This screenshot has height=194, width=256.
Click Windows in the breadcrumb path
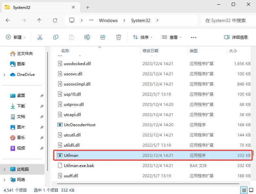108,20
